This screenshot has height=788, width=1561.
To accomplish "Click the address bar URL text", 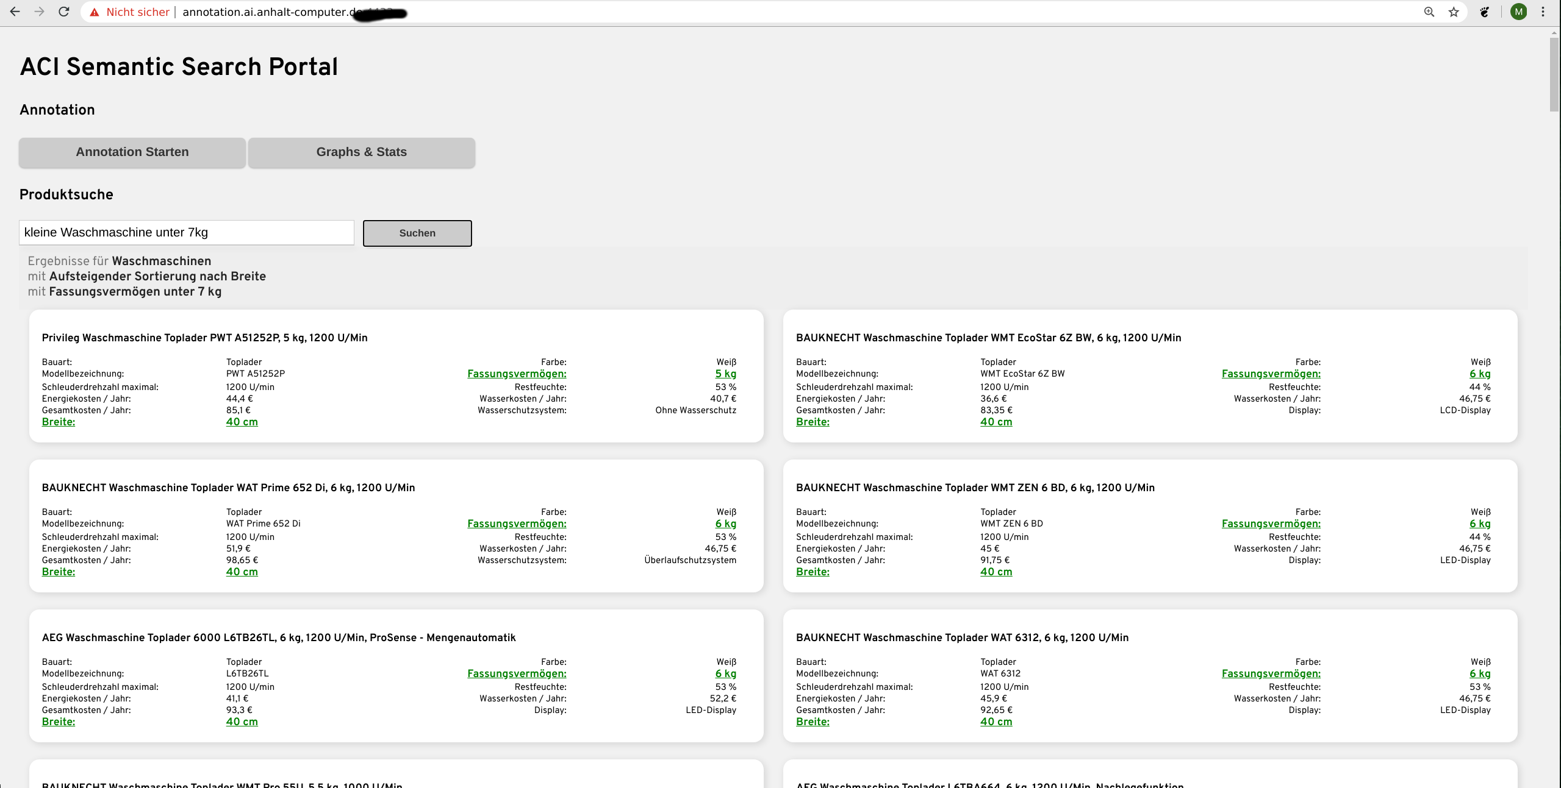I will coord(271,12).
